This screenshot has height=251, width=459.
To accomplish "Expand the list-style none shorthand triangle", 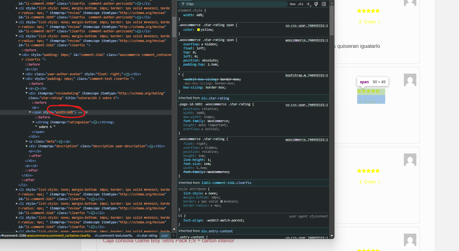I will point(206,194).
